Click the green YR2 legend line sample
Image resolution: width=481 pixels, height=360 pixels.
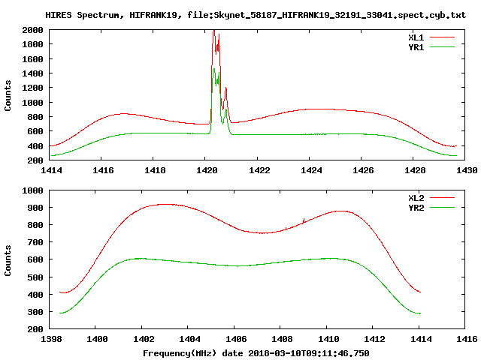point(442,208)
